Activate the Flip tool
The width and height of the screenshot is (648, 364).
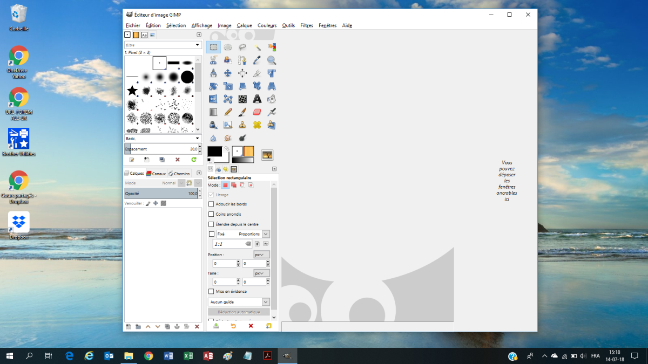(x=213, y=99)
